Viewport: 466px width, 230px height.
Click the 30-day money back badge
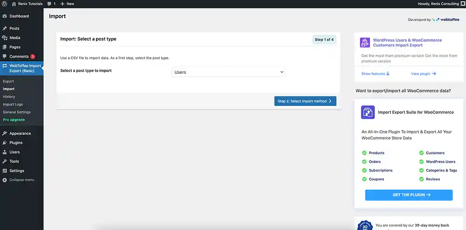365,225
